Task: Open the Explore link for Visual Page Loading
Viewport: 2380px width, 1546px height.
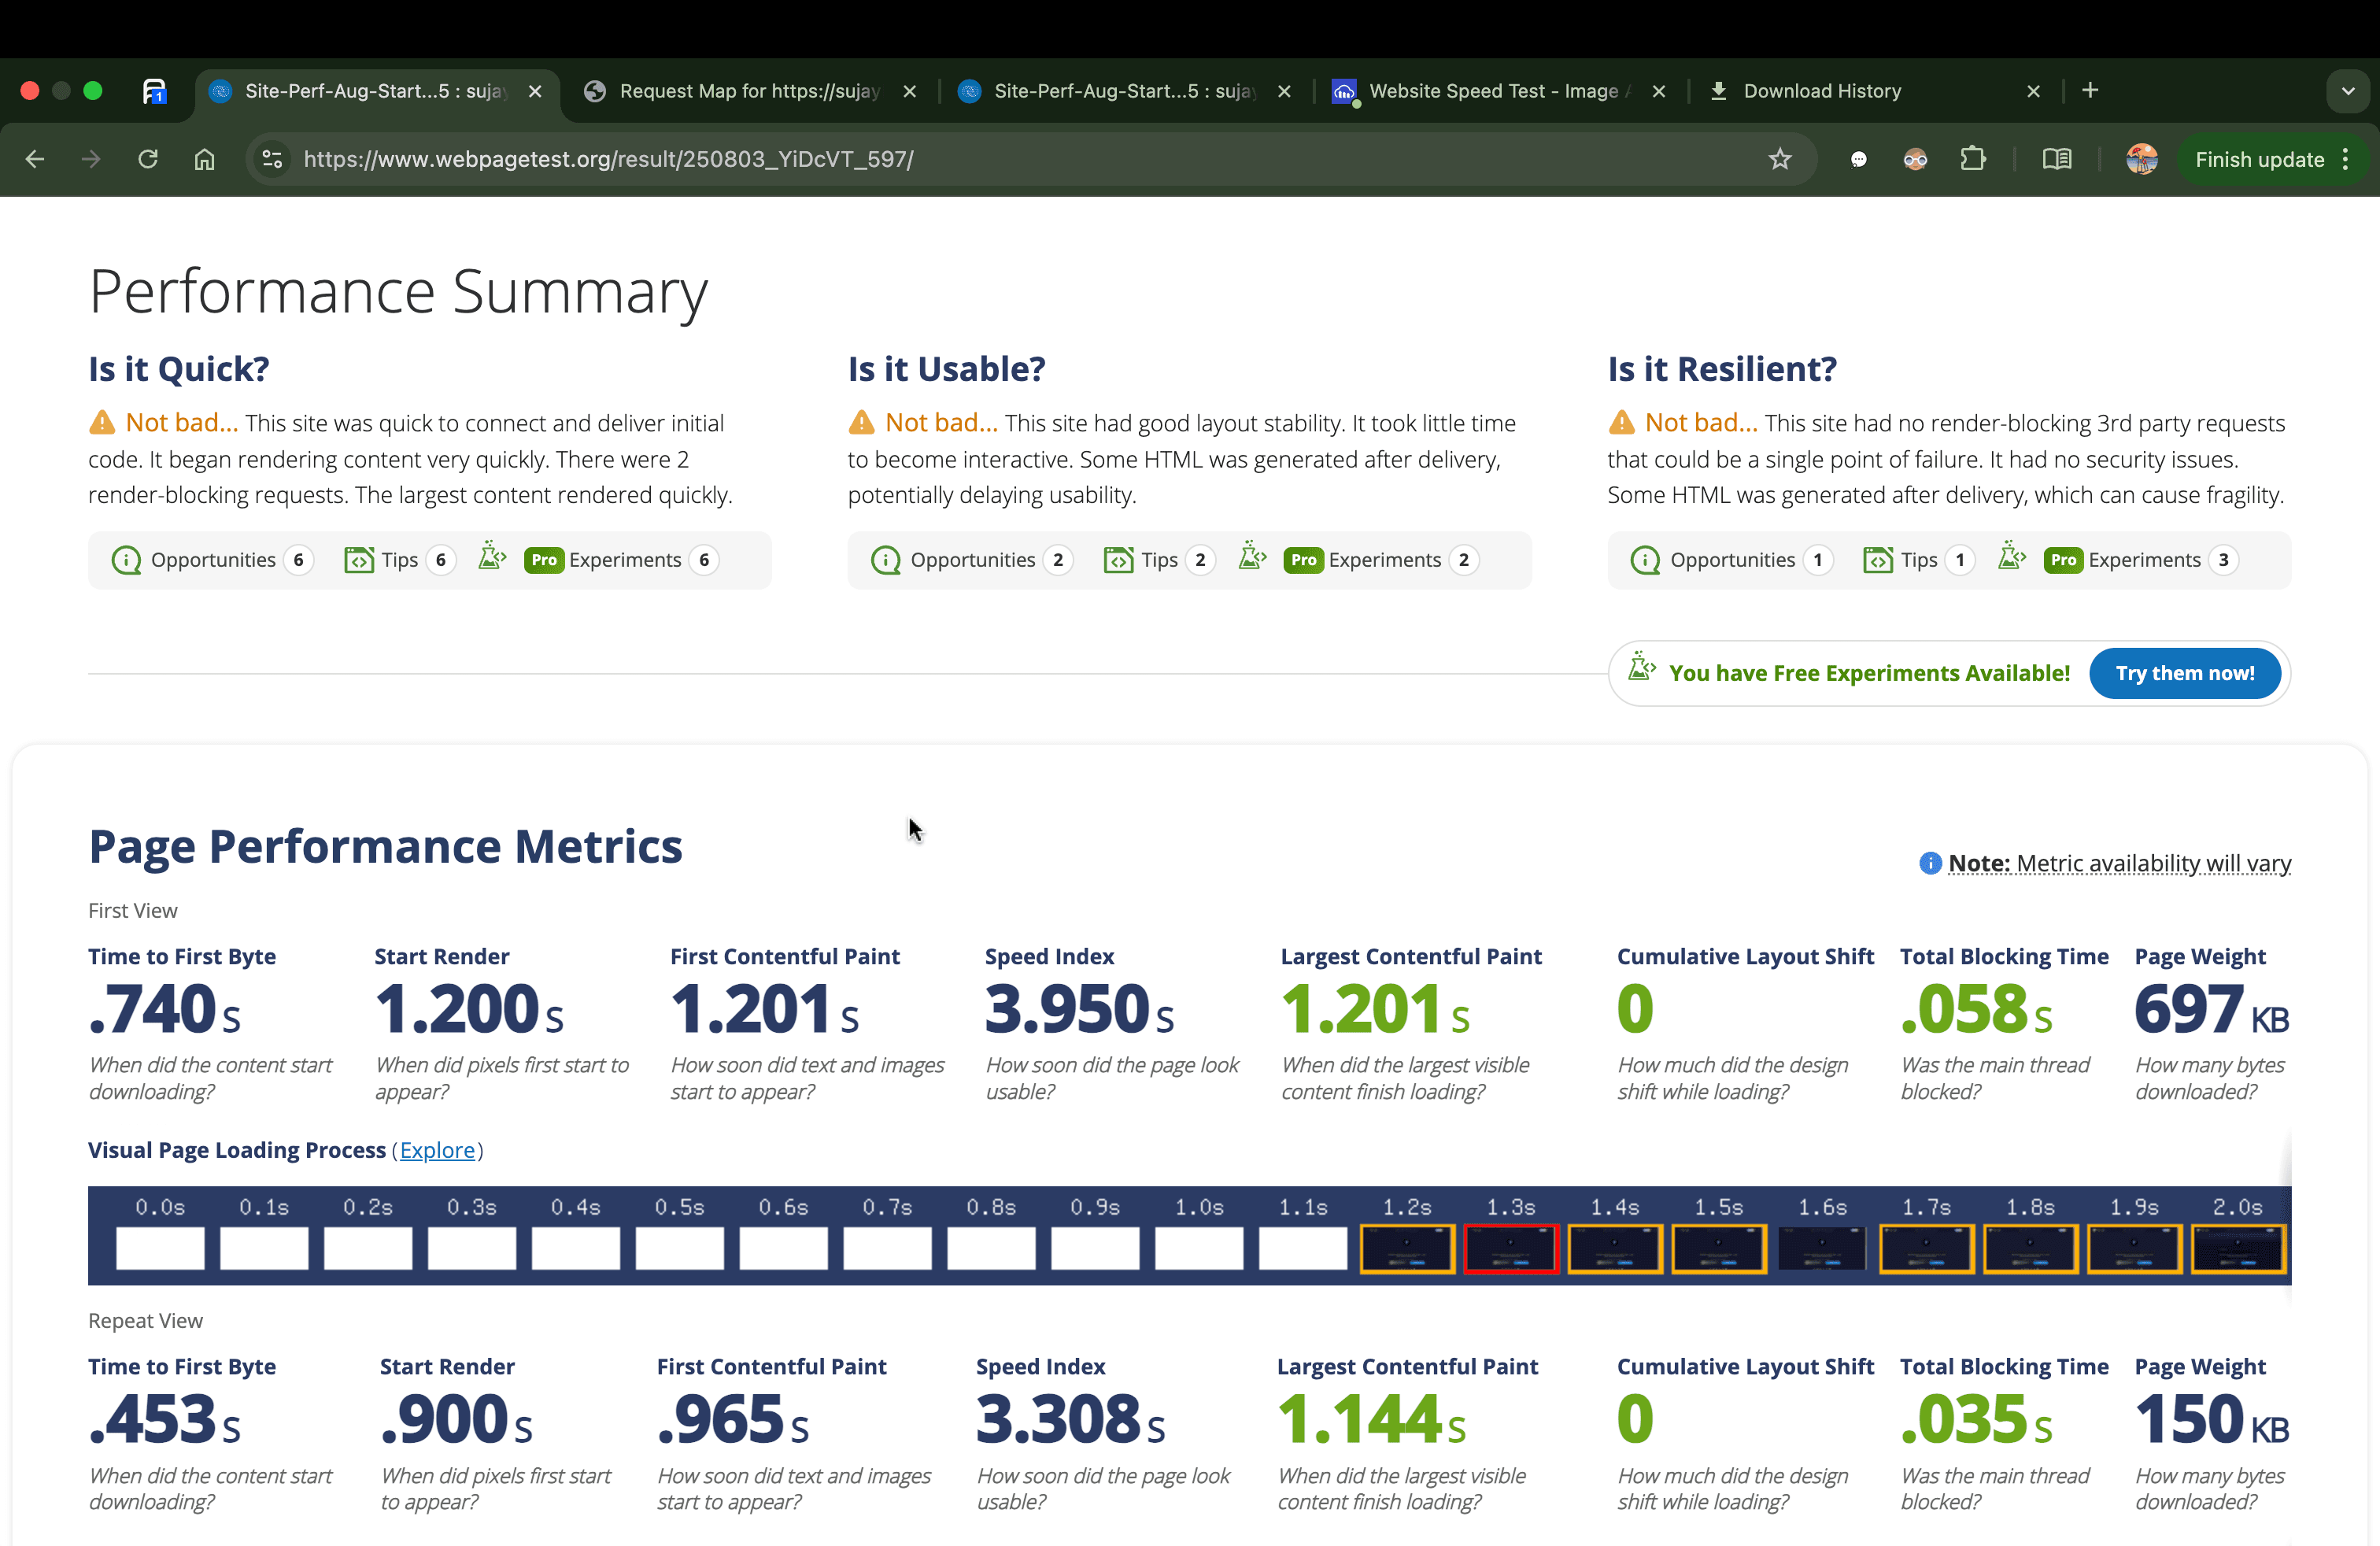Action: pos(438,1150)
